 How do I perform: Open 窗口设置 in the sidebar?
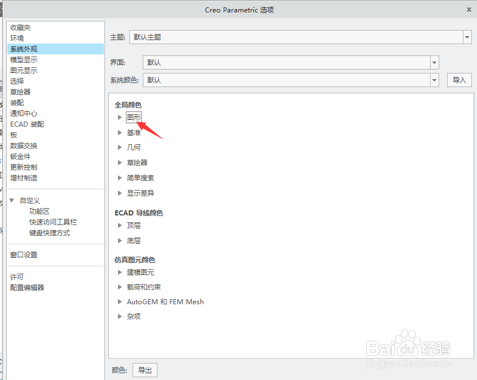pos(24,255)
